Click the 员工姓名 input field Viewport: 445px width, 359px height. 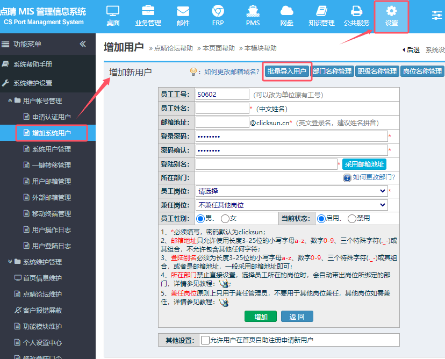click(222, 108)
